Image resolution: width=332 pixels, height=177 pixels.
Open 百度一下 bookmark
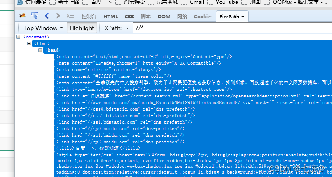pyautogui.click(x=97, y=2)
